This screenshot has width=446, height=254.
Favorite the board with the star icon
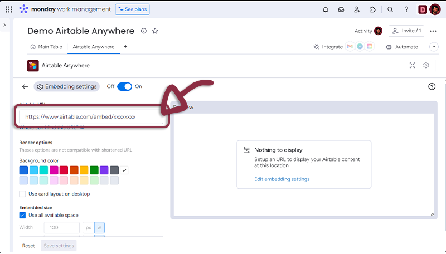155,31
